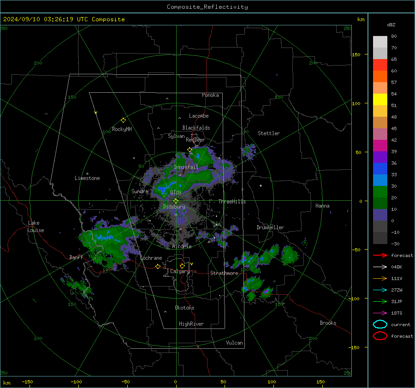Click the Lacombe city label
415x388 pixels.
tap(199, 116)
